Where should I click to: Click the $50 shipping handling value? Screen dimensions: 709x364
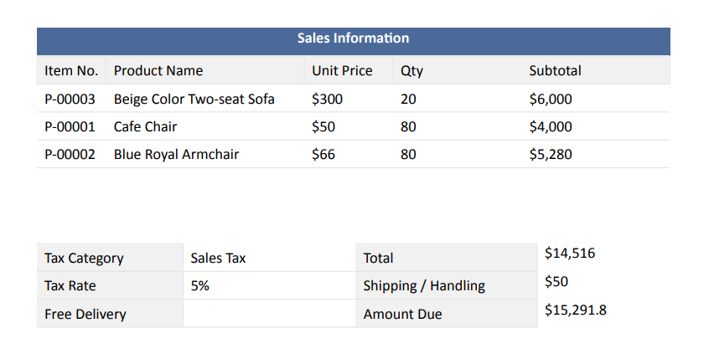556,281
